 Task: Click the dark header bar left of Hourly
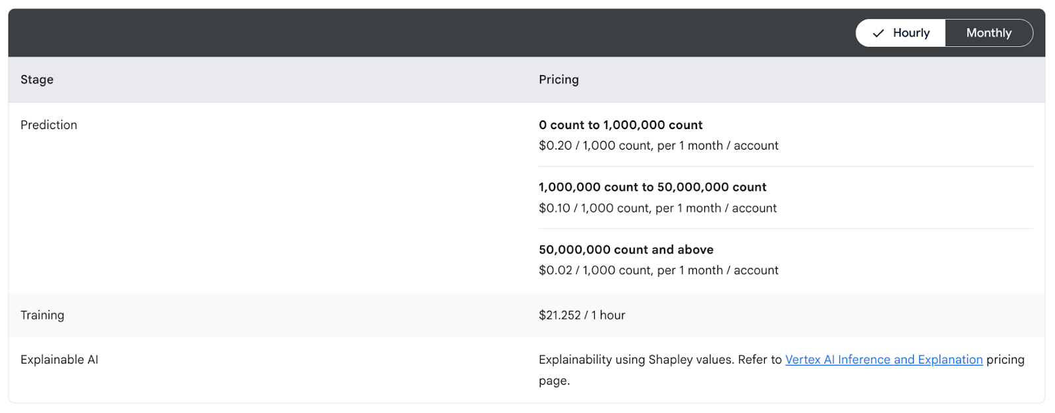(x=429, y=33)
